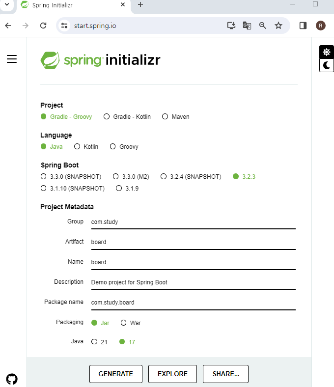Click the install app icon

click(231, 26)
